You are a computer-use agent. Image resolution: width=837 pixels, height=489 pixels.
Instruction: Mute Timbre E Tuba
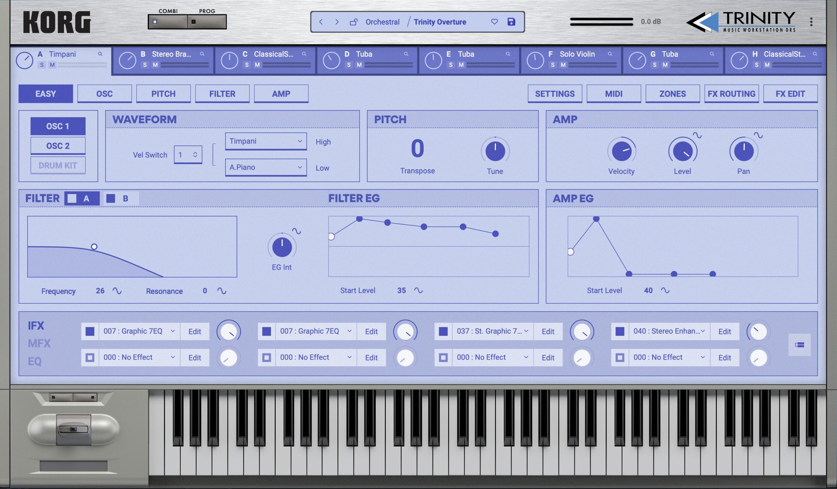461,65
